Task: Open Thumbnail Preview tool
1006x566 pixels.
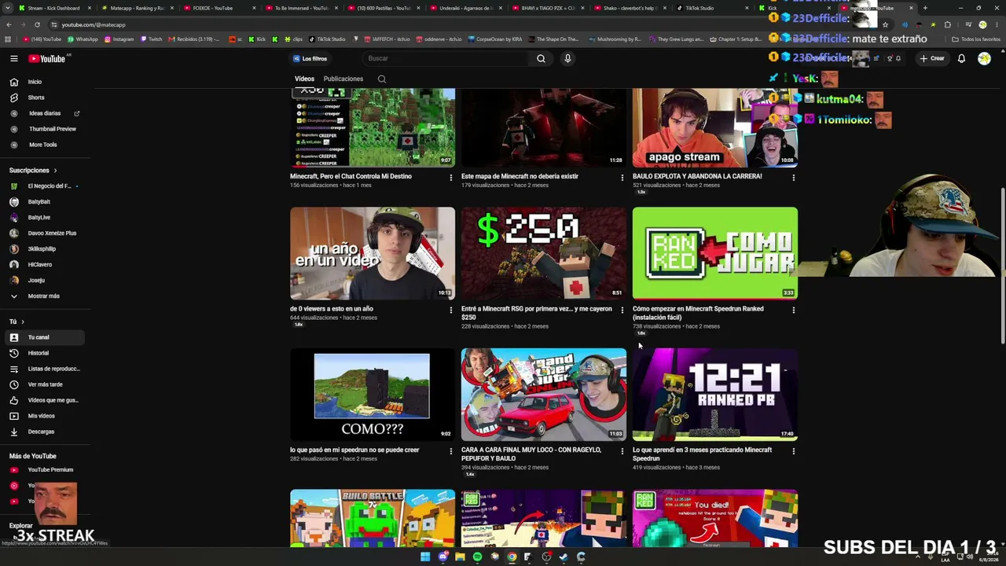Action: (44, 129)
